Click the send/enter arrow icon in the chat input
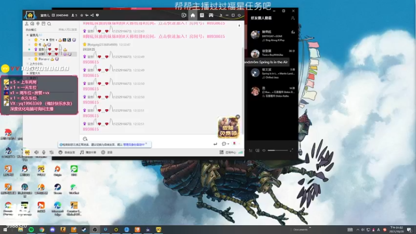 [215, 144]
